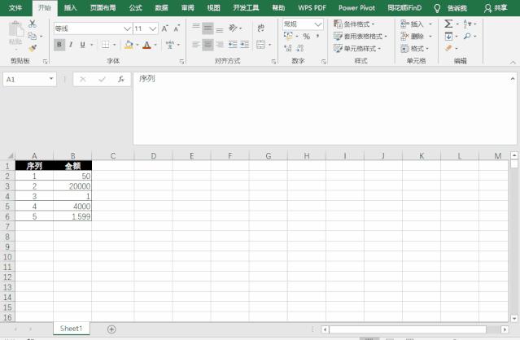Click 共享 share button
Viewport: 520px width, 340px height.
click(496, 8)
